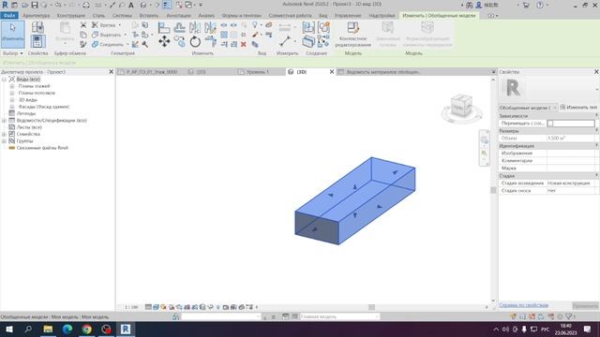Select 'Планы этажей' in Project Browser
600x337 pixels.
coord(34,86)
